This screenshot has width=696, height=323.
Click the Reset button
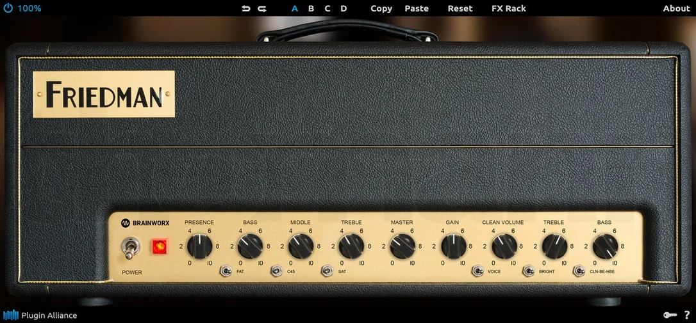pyautogui.click(x=460, y=8)
